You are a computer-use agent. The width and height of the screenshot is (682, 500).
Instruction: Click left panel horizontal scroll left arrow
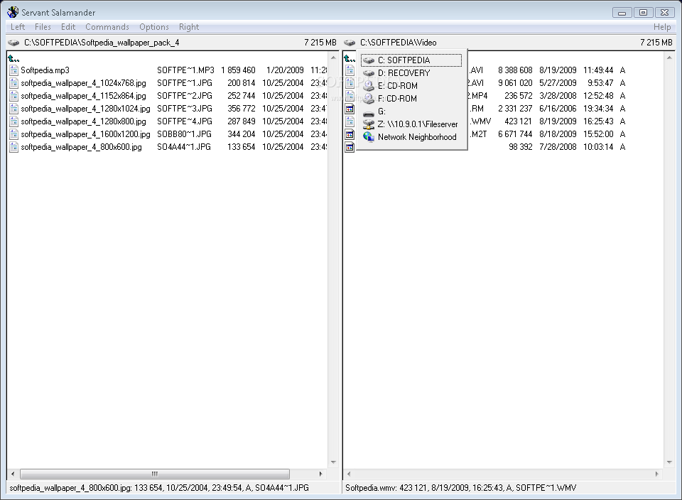tap(13, 474)
